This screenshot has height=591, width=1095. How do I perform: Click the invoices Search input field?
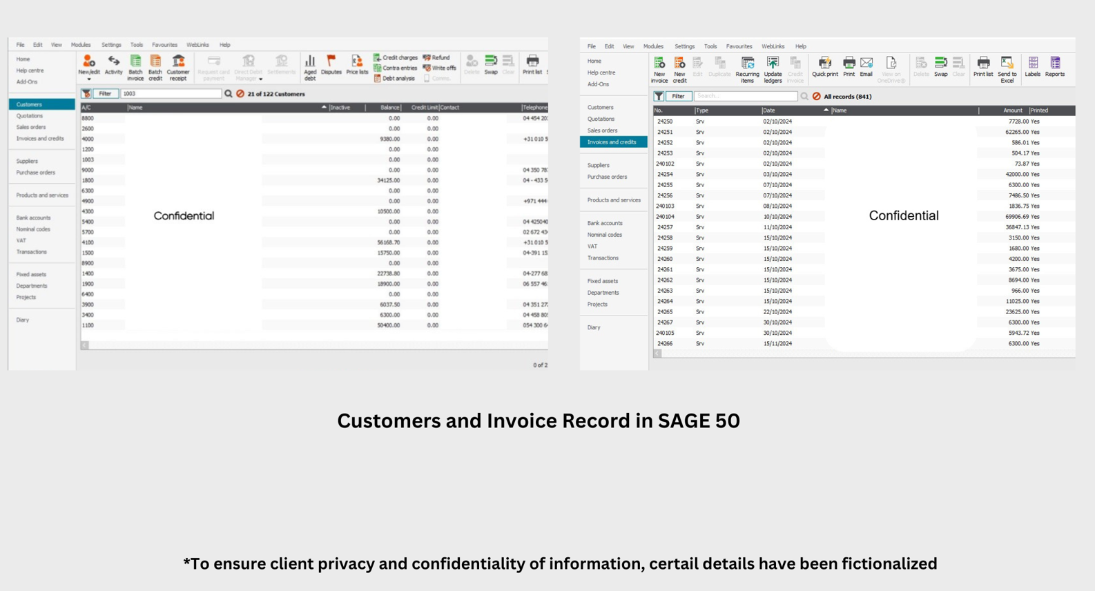click(x=745, y=97)
